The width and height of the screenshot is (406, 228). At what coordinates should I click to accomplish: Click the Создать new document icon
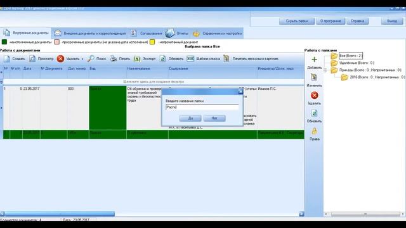coord(7,59)
